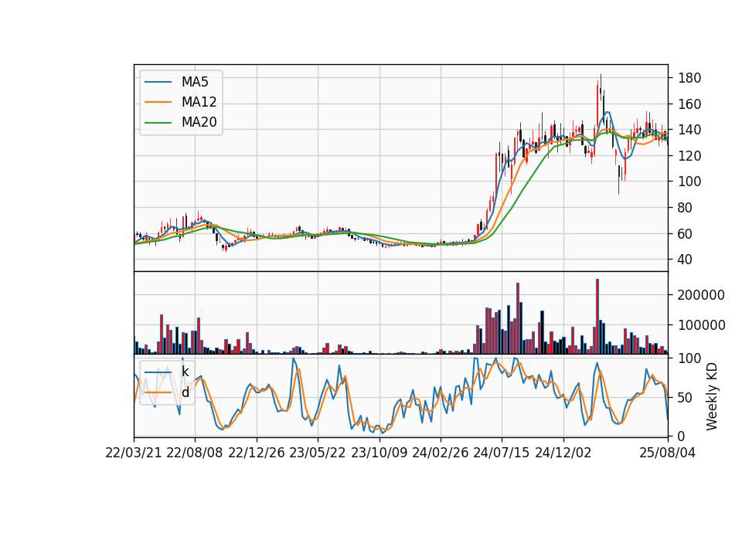Click the 50 KD axis label
This screenshot has height=533, width=742.
[x=686, y=398]
